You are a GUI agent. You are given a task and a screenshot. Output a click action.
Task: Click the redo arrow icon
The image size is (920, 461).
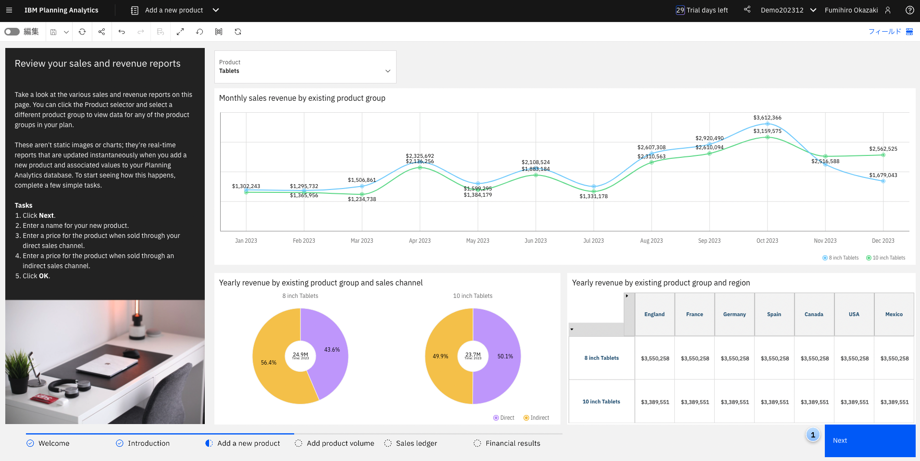tap(141, 32)
